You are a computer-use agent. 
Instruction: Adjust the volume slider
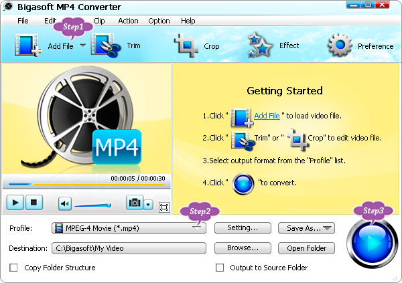(x=93, y=205)
